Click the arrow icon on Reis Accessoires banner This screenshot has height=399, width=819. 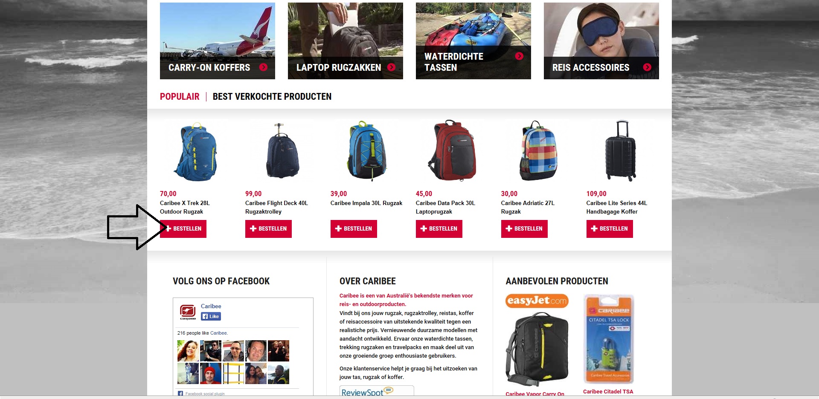coord(647,67)
